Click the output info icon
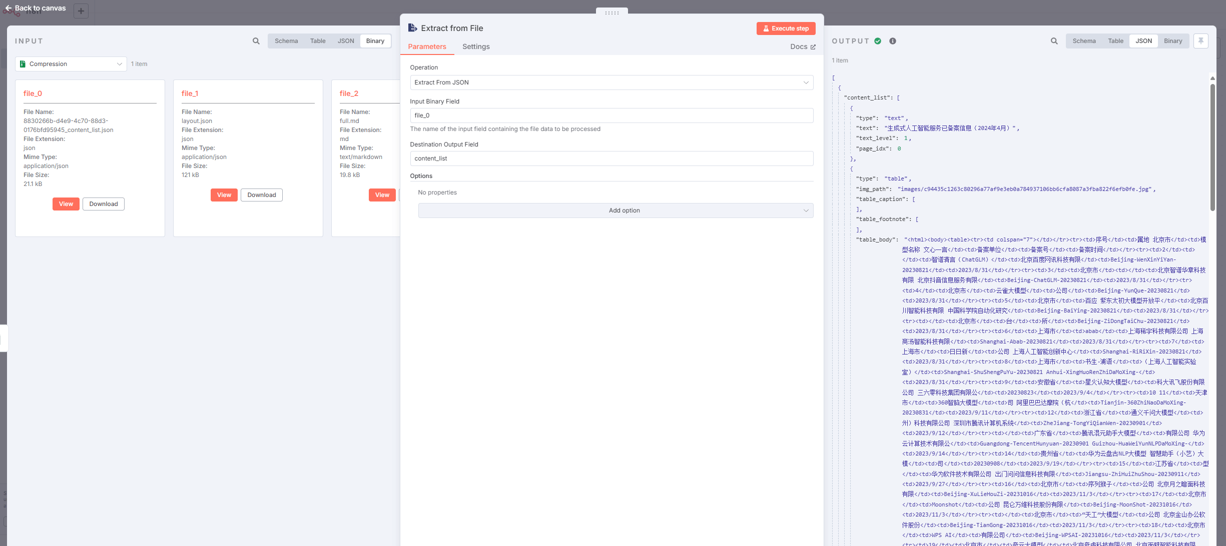Screen dimensions: 1226x546 pos(892,41)
